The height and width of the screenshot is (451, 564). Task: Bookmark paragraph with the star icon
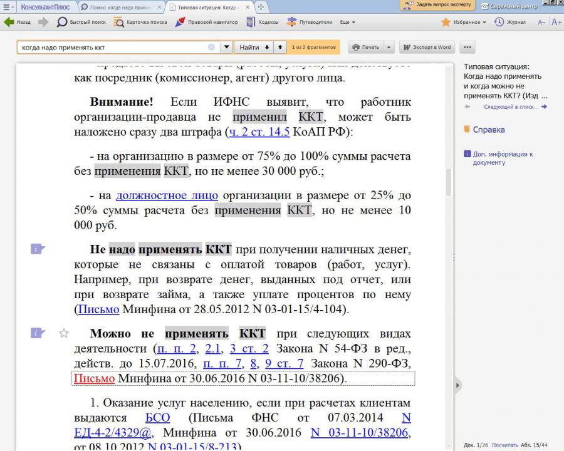63,333
